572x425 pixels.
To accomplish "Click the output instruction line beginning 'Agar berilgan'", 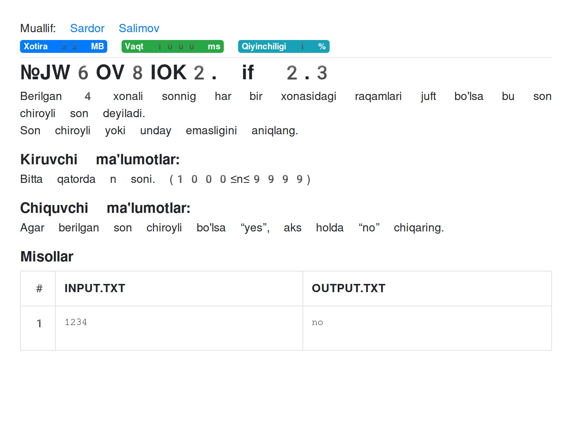I will click(232, 227).
